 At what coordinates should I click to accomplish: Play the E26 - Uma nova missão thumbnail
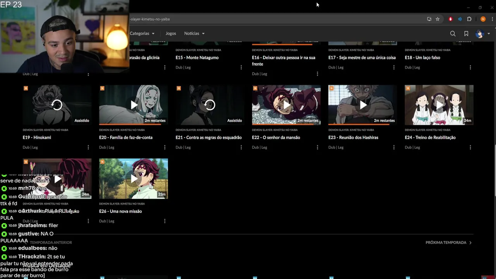click(x=133, y=179)
